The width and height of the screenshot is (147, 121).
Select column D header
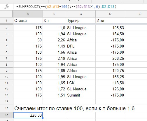pos(110,14)
